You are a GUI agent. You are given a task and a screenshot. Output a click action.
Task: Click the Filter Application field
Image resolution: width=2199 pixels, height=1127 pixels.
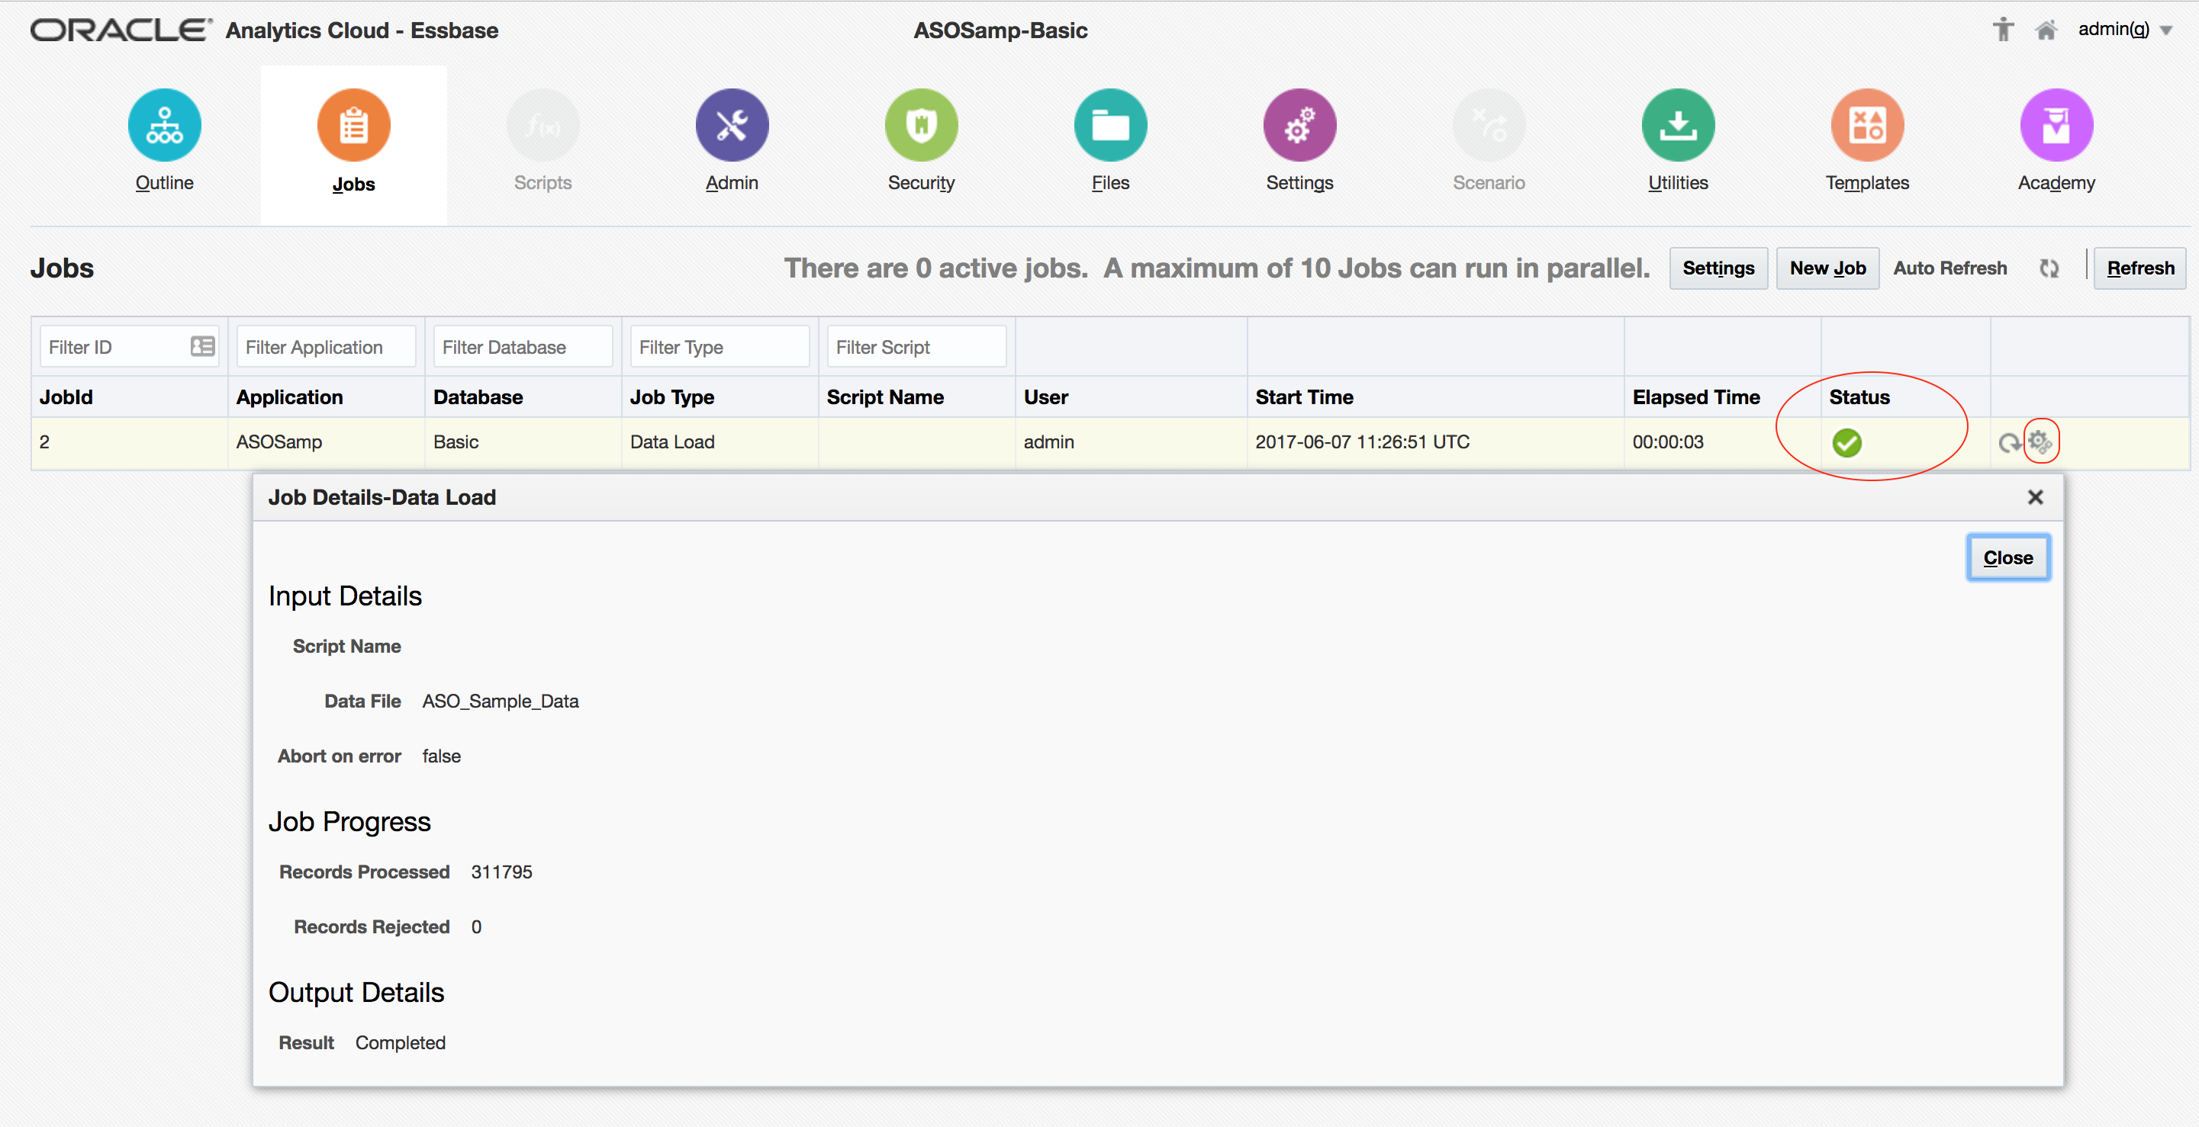tap(326, 347)
